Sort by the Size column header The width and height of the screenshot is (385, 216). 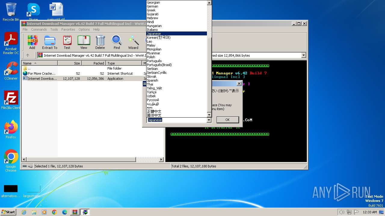pyautogui.click(x=70, y=63)
